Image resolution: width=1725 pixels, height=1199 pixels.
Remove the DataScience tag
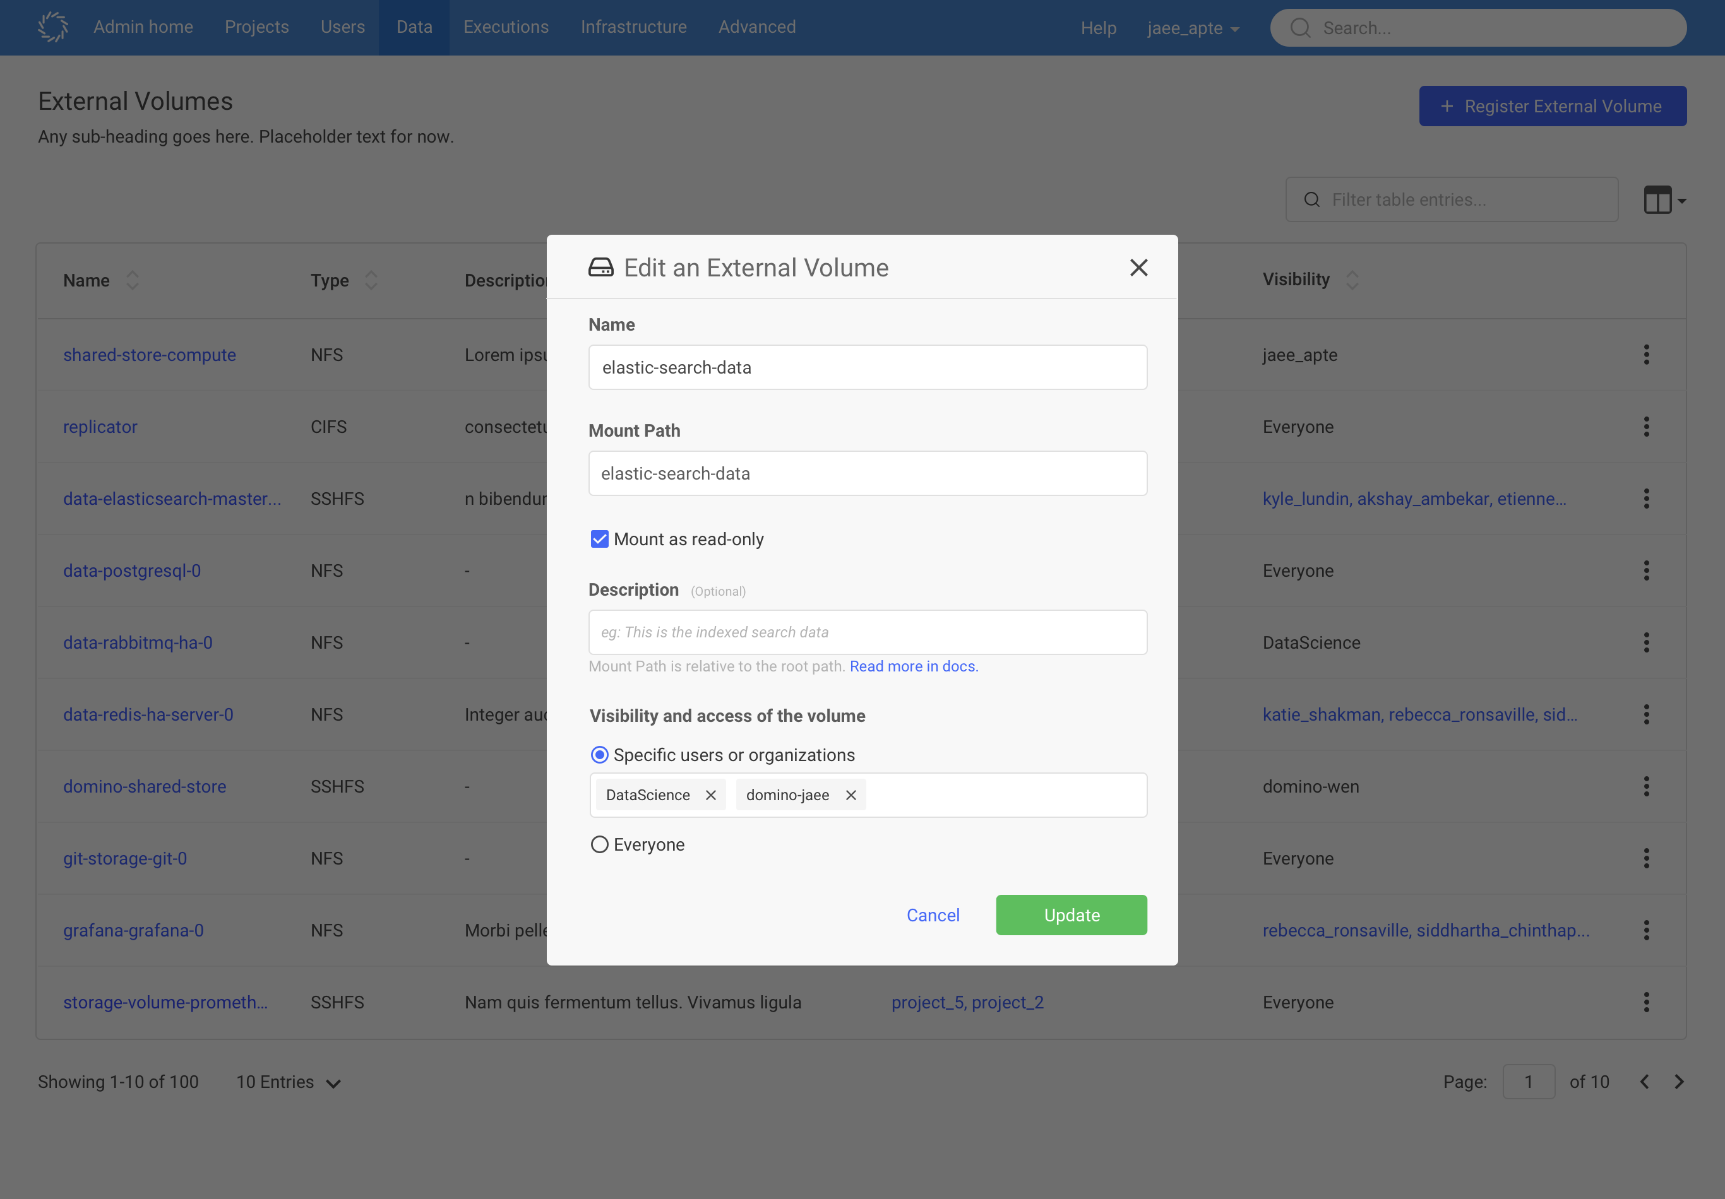[x=711, y=795]
